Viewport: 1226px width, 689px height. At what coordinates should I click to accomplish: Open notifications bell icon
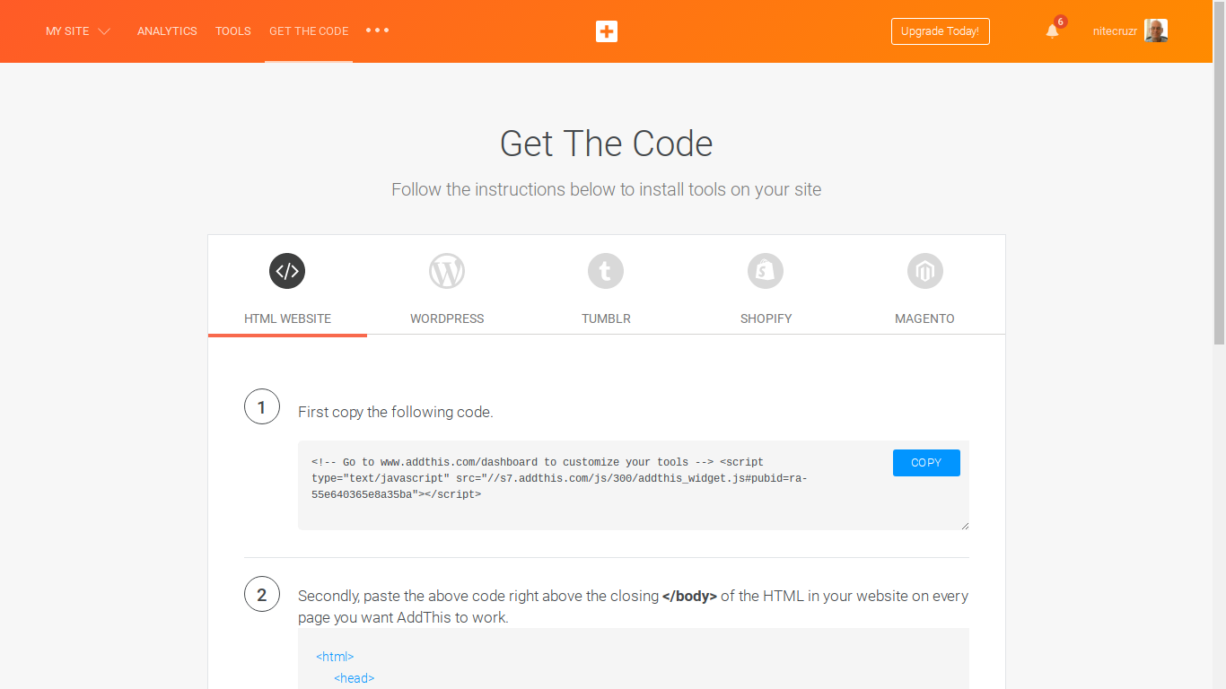coord(1053,31)
